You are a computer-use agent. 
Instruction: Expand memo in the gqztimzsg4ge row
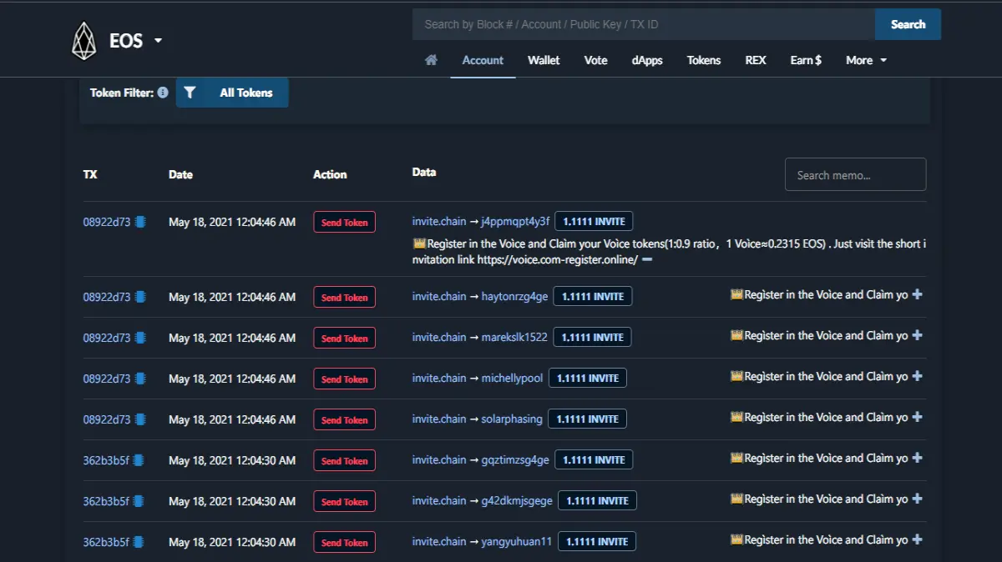(x=917, y=458)
